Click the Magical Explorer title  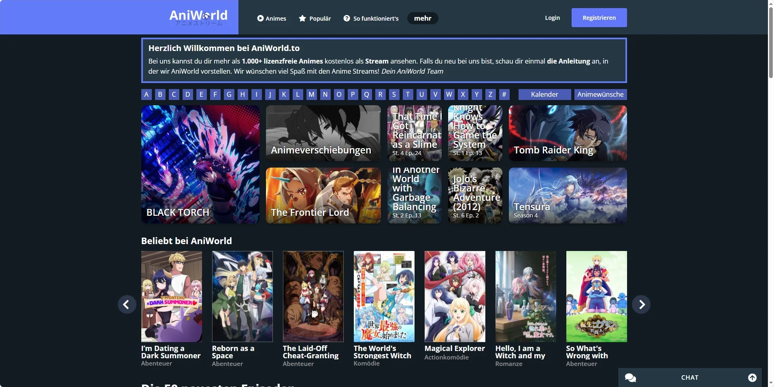point(455,348)
